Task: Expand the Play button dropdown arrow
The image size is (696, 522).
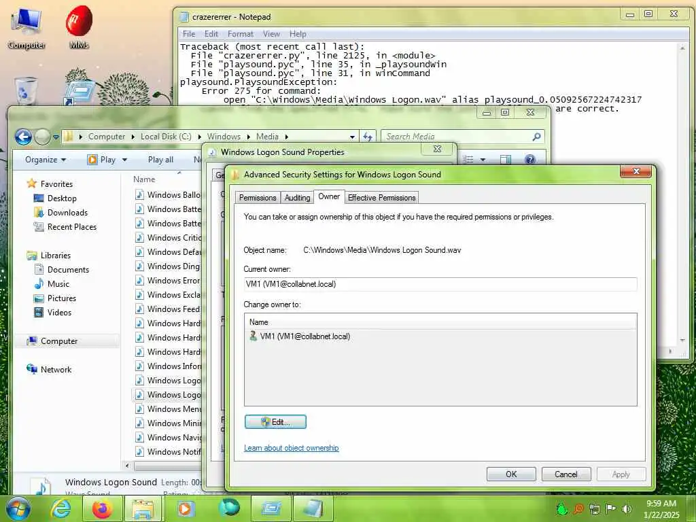Action: pyautogui.click(x=125, y=160)
